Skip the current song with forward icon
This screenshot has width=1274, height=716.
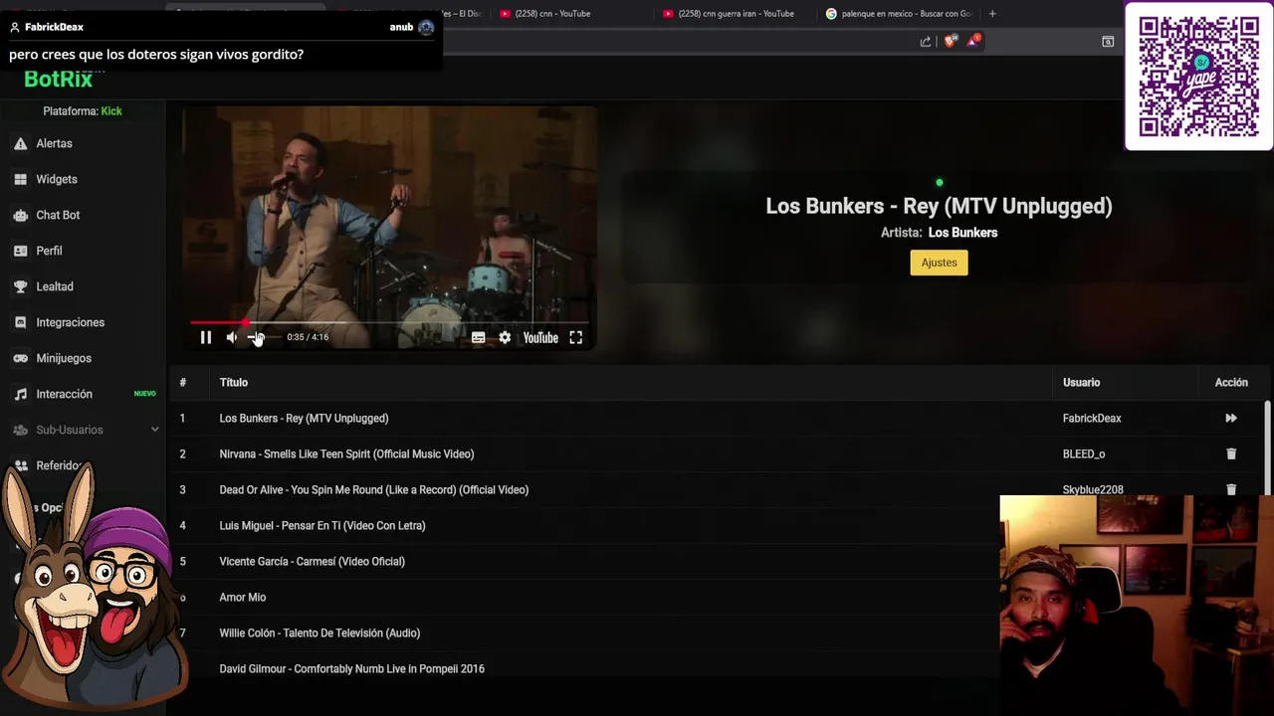1231,419
